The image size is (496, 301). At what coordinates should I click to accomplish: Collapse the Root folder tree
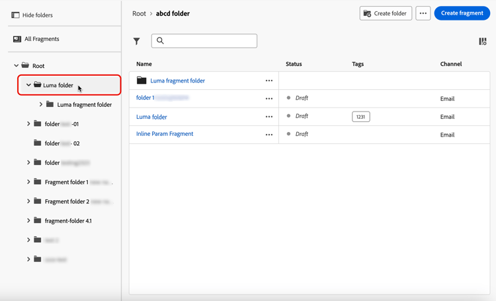click(x=17, y=66)
